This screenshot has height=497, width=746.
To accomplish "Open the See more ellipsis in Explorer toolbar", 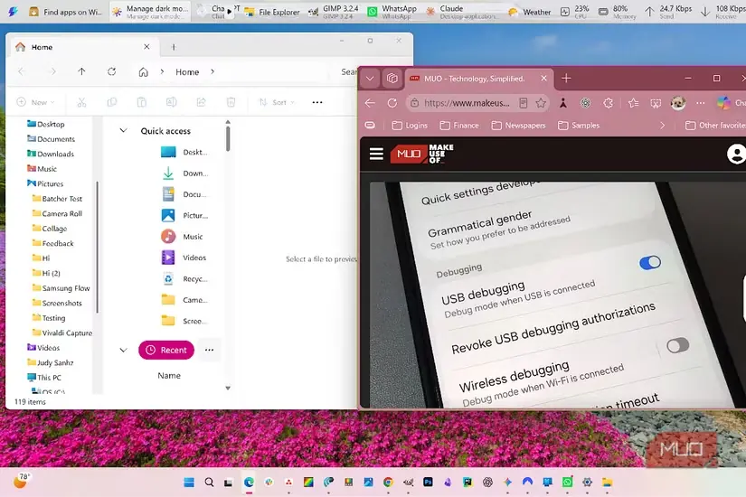I will coord(317,102).
